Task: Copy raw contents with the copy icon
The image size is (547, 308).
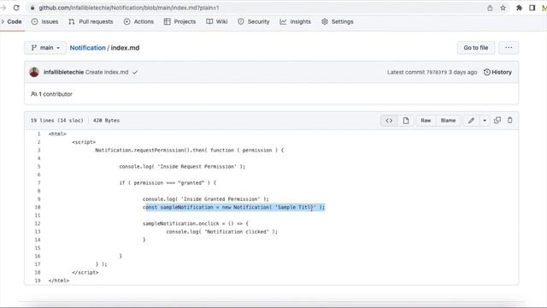Action: (497, 121)
